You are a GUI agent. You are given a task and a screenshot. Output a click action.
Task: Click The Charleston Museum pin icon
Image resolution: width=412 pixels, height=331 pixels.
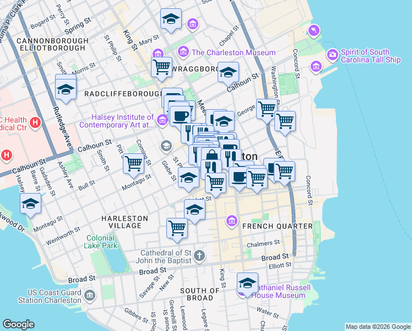point(183,52)
